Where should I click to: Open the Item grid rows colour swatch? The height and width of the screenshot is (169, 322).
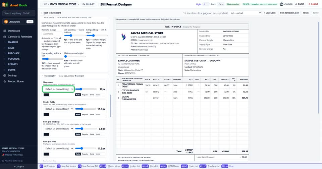[46, 154]
